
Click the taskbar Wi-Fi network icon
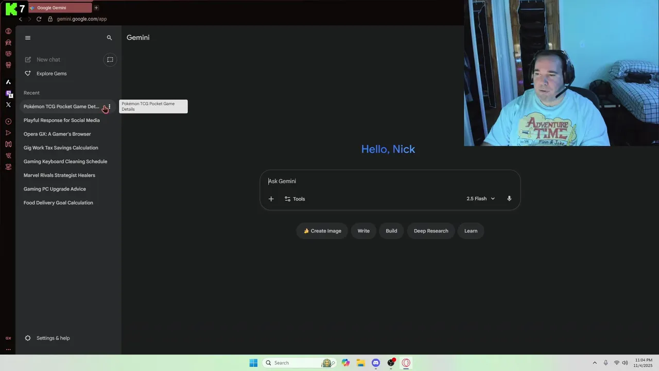[616, 363]
